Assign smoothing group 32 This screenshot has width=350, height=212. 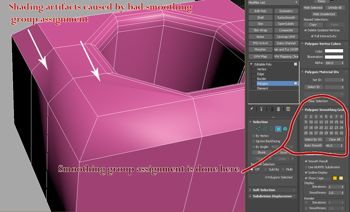coord(342,133)
